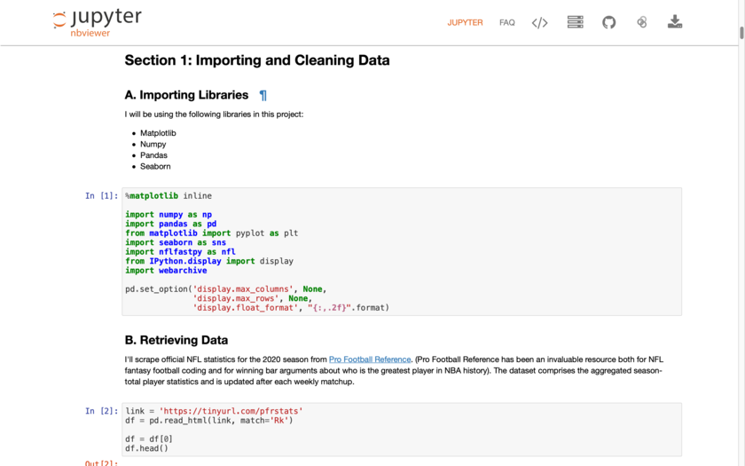This screenshot has height=466, width=745.
Task: Click the In [1] cell prompt
Action: 101,196
